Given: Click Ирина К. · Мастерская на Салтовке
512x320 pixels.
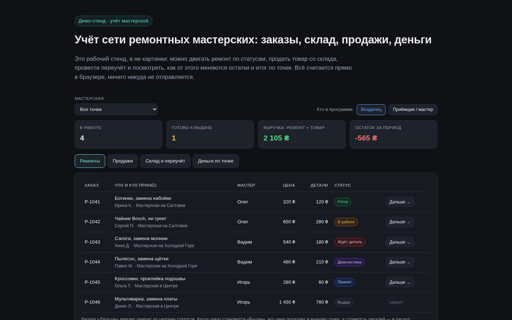Looking at the screenshot, I should tap(150, 206).
